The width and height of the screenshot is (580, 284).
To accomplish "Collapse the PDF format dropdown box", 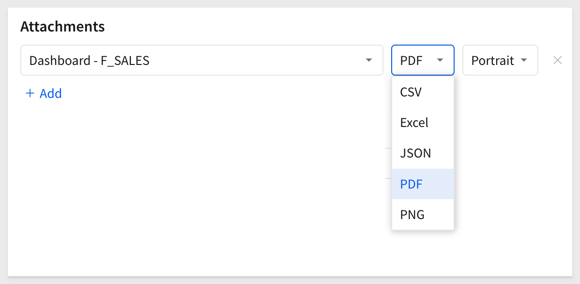I will (x=423, y=60).
